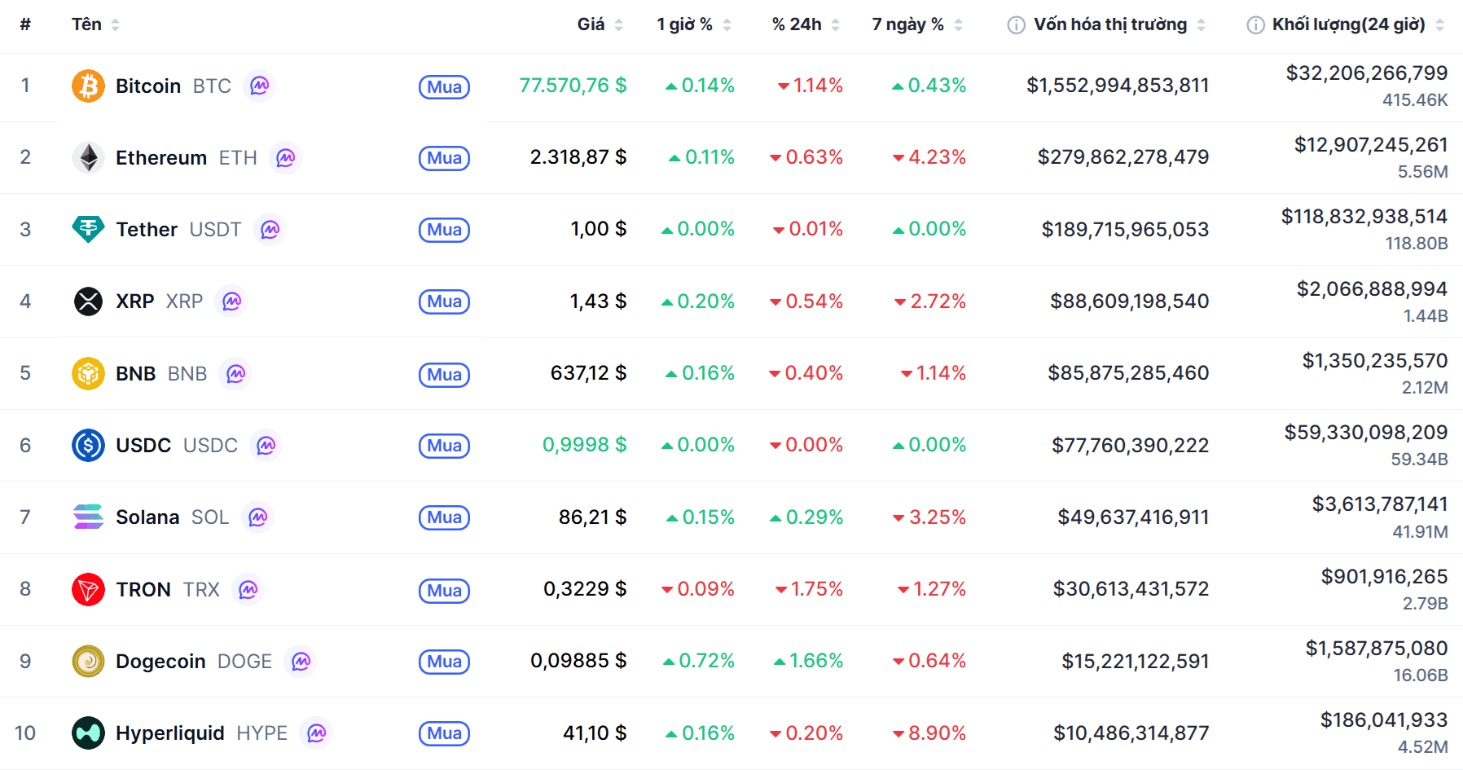Screen dimensions: 1463x770
Task: Click the Dogecoin coin logo
Action: [88, 661]
